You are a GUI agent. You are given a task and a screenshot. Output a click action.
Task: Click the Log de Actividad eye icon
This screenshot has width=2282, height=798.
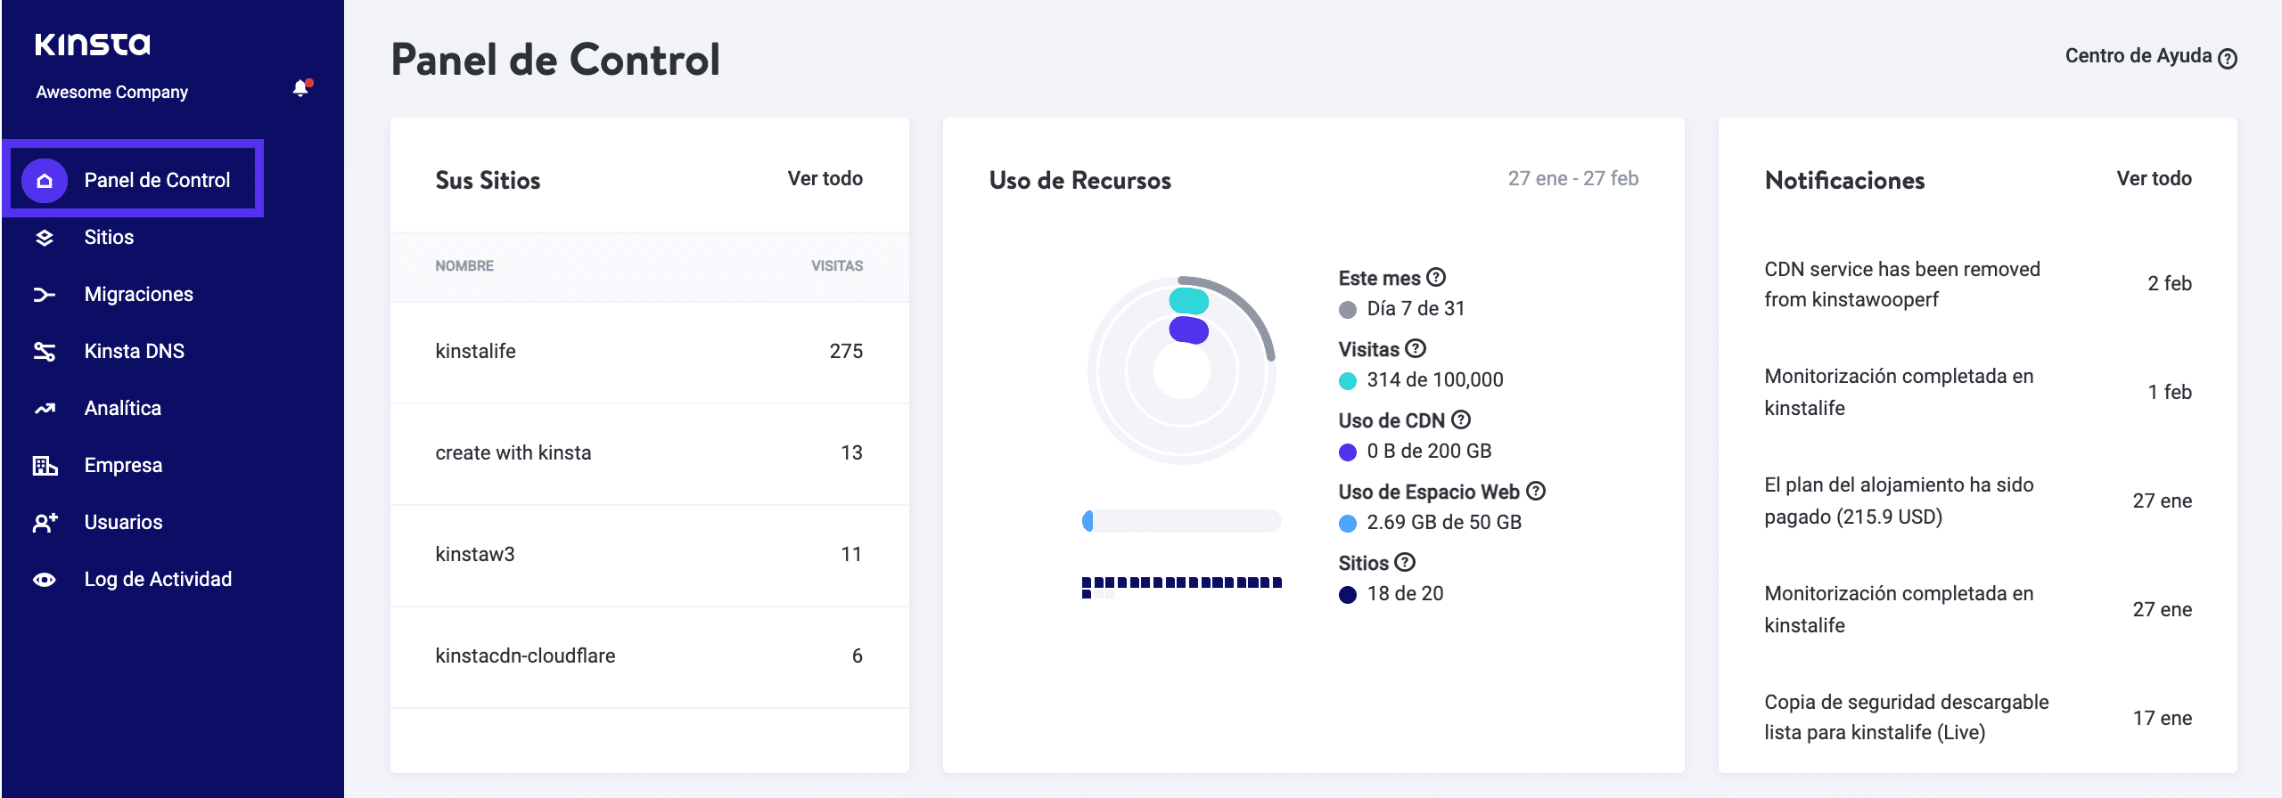point(45,580)
